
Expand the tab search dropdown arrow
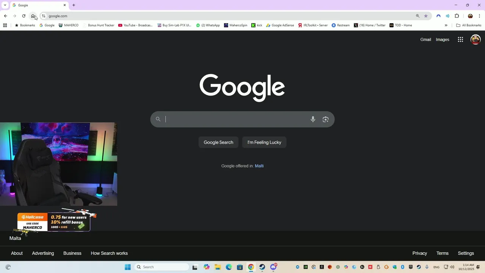click(5, 5)
